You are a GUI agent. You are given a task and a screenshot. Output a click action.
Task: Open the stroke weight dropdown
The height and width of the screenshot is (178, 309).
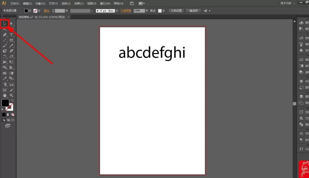click(x=67, y=11)
